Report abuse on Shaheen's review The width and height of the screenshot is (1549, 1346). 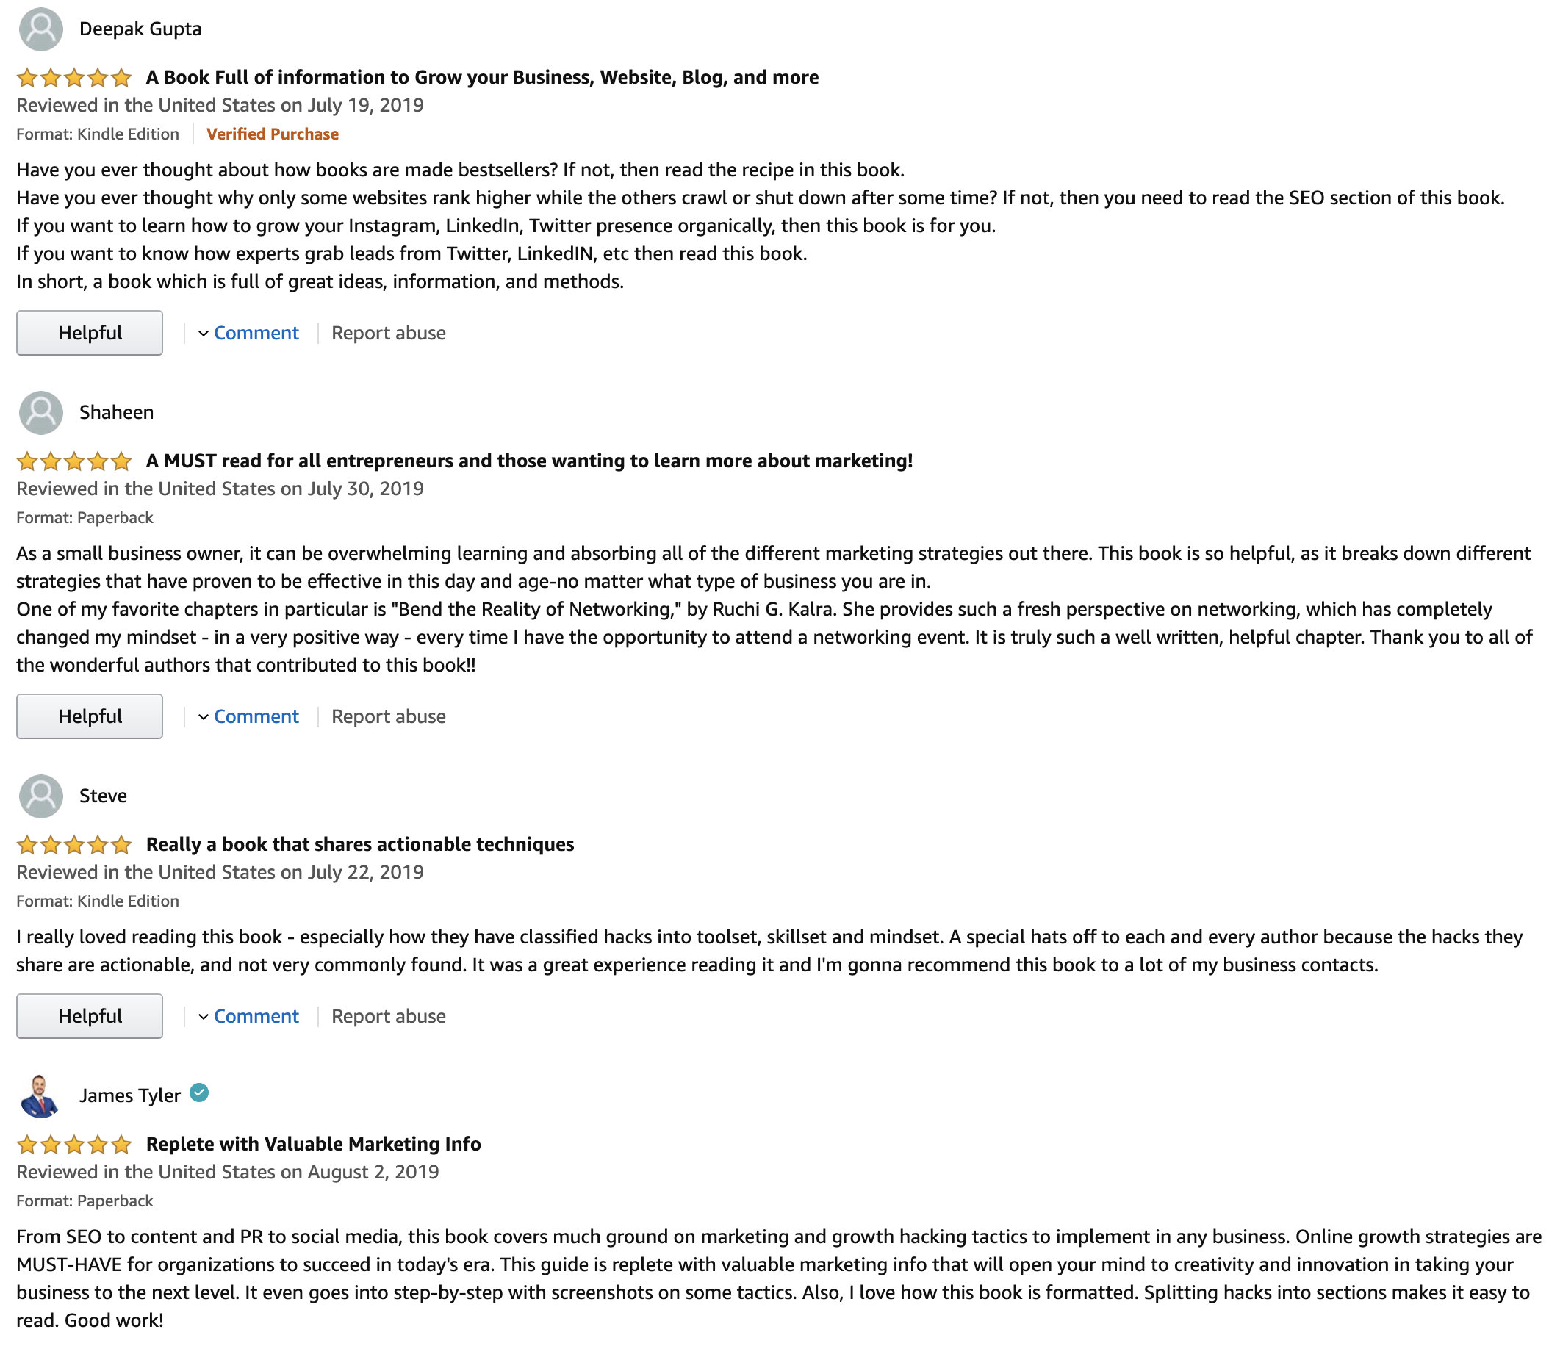[389, 716]
